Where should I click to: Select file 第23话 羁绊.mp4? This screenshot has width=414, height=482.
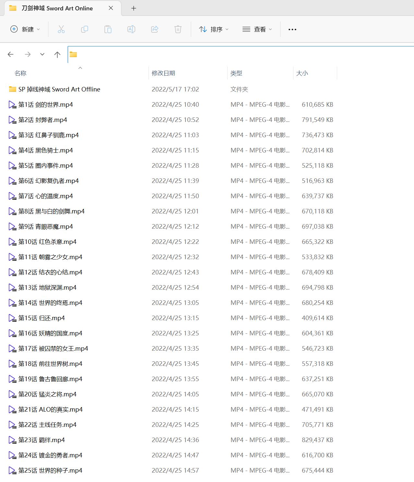(x=41, y=440)
